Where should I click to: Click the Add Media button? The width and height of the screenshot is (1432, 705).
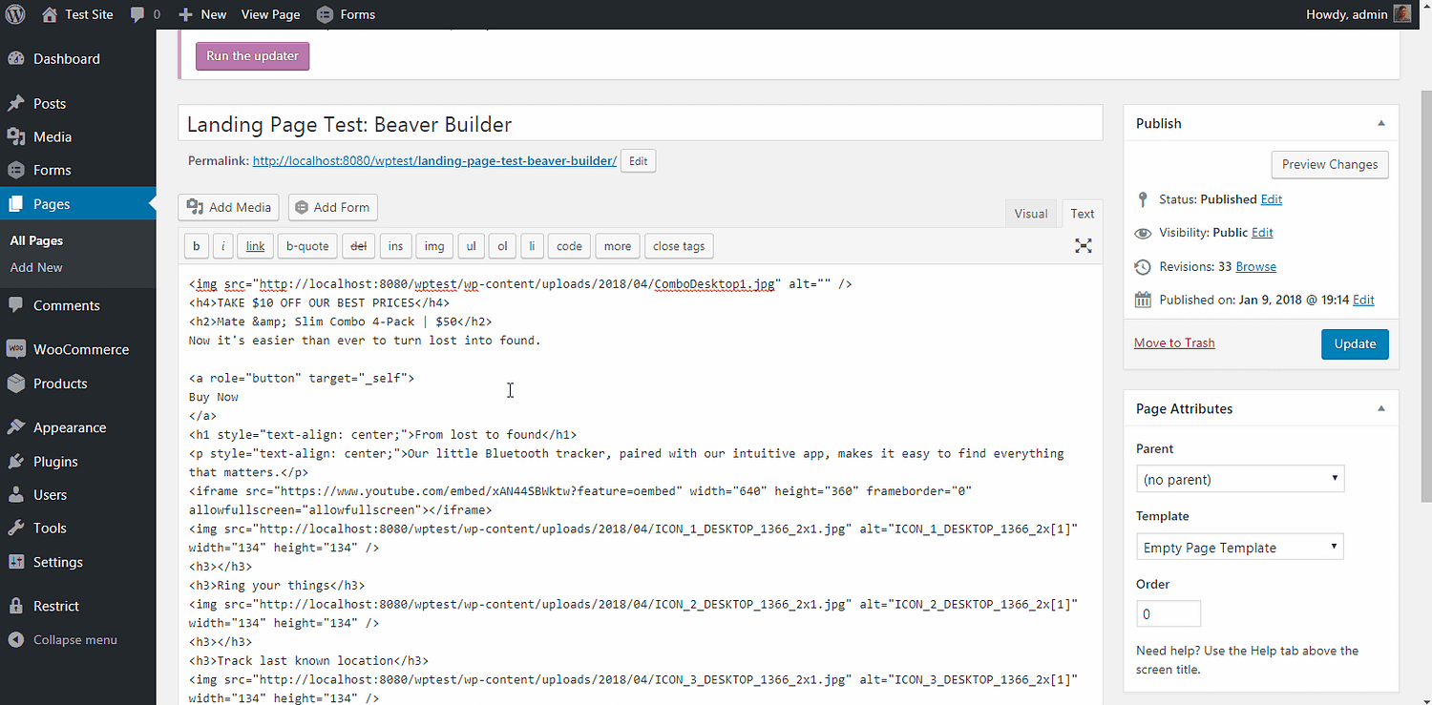coord(228,207)
